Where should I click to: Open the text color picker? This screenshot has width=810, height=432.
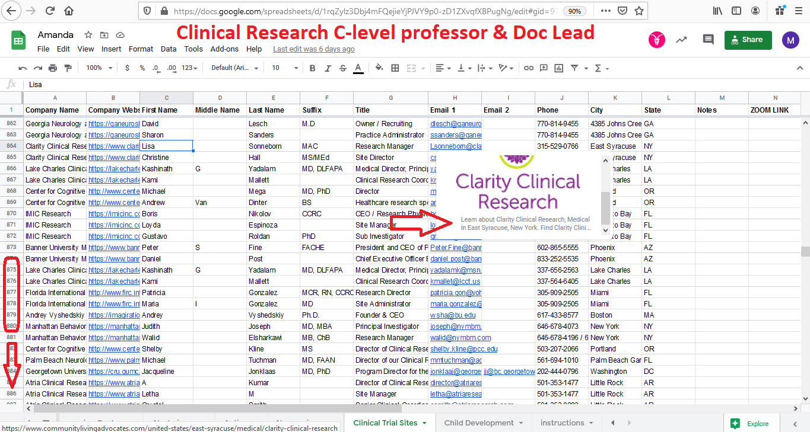pyautogui.click(x=358, y=68)
